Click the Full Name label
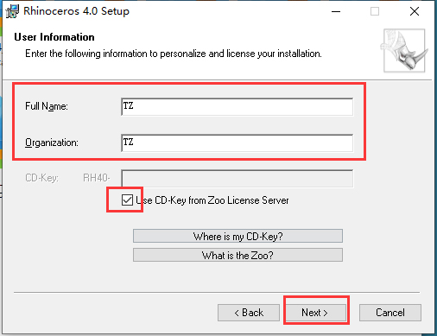437x336 pixels. [x=47, y=106]
